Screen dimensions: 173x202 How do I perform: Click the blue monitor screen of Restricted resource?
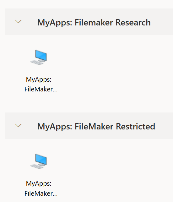[41, 160]
